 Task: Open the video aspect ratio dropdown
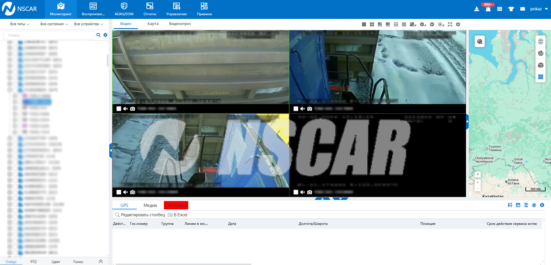click(413, 24)
